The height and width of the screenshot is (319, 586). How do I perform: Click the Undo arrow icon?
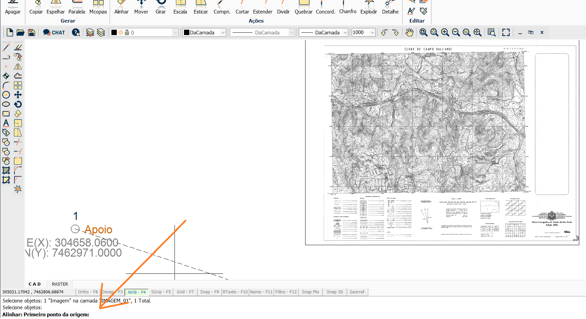click(384, 32)
